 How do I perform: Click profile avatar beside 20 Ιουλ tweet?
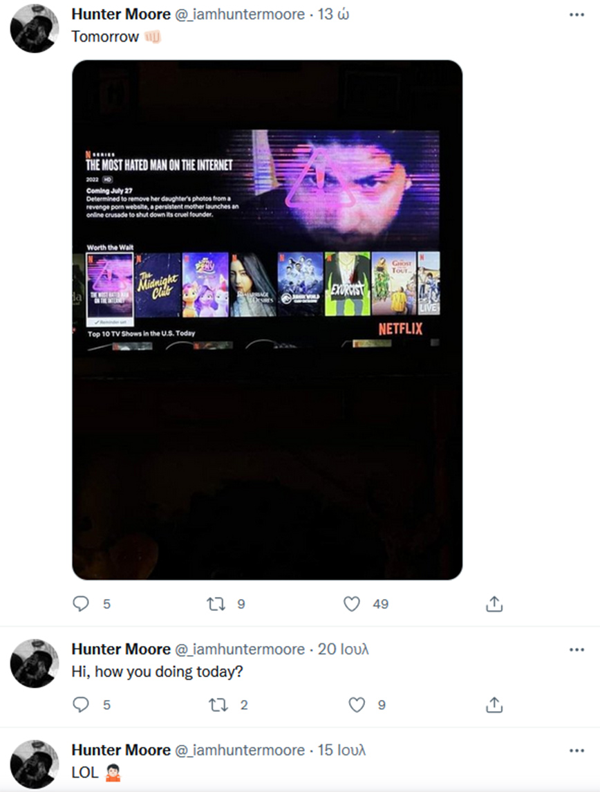[x=35, y=663]
